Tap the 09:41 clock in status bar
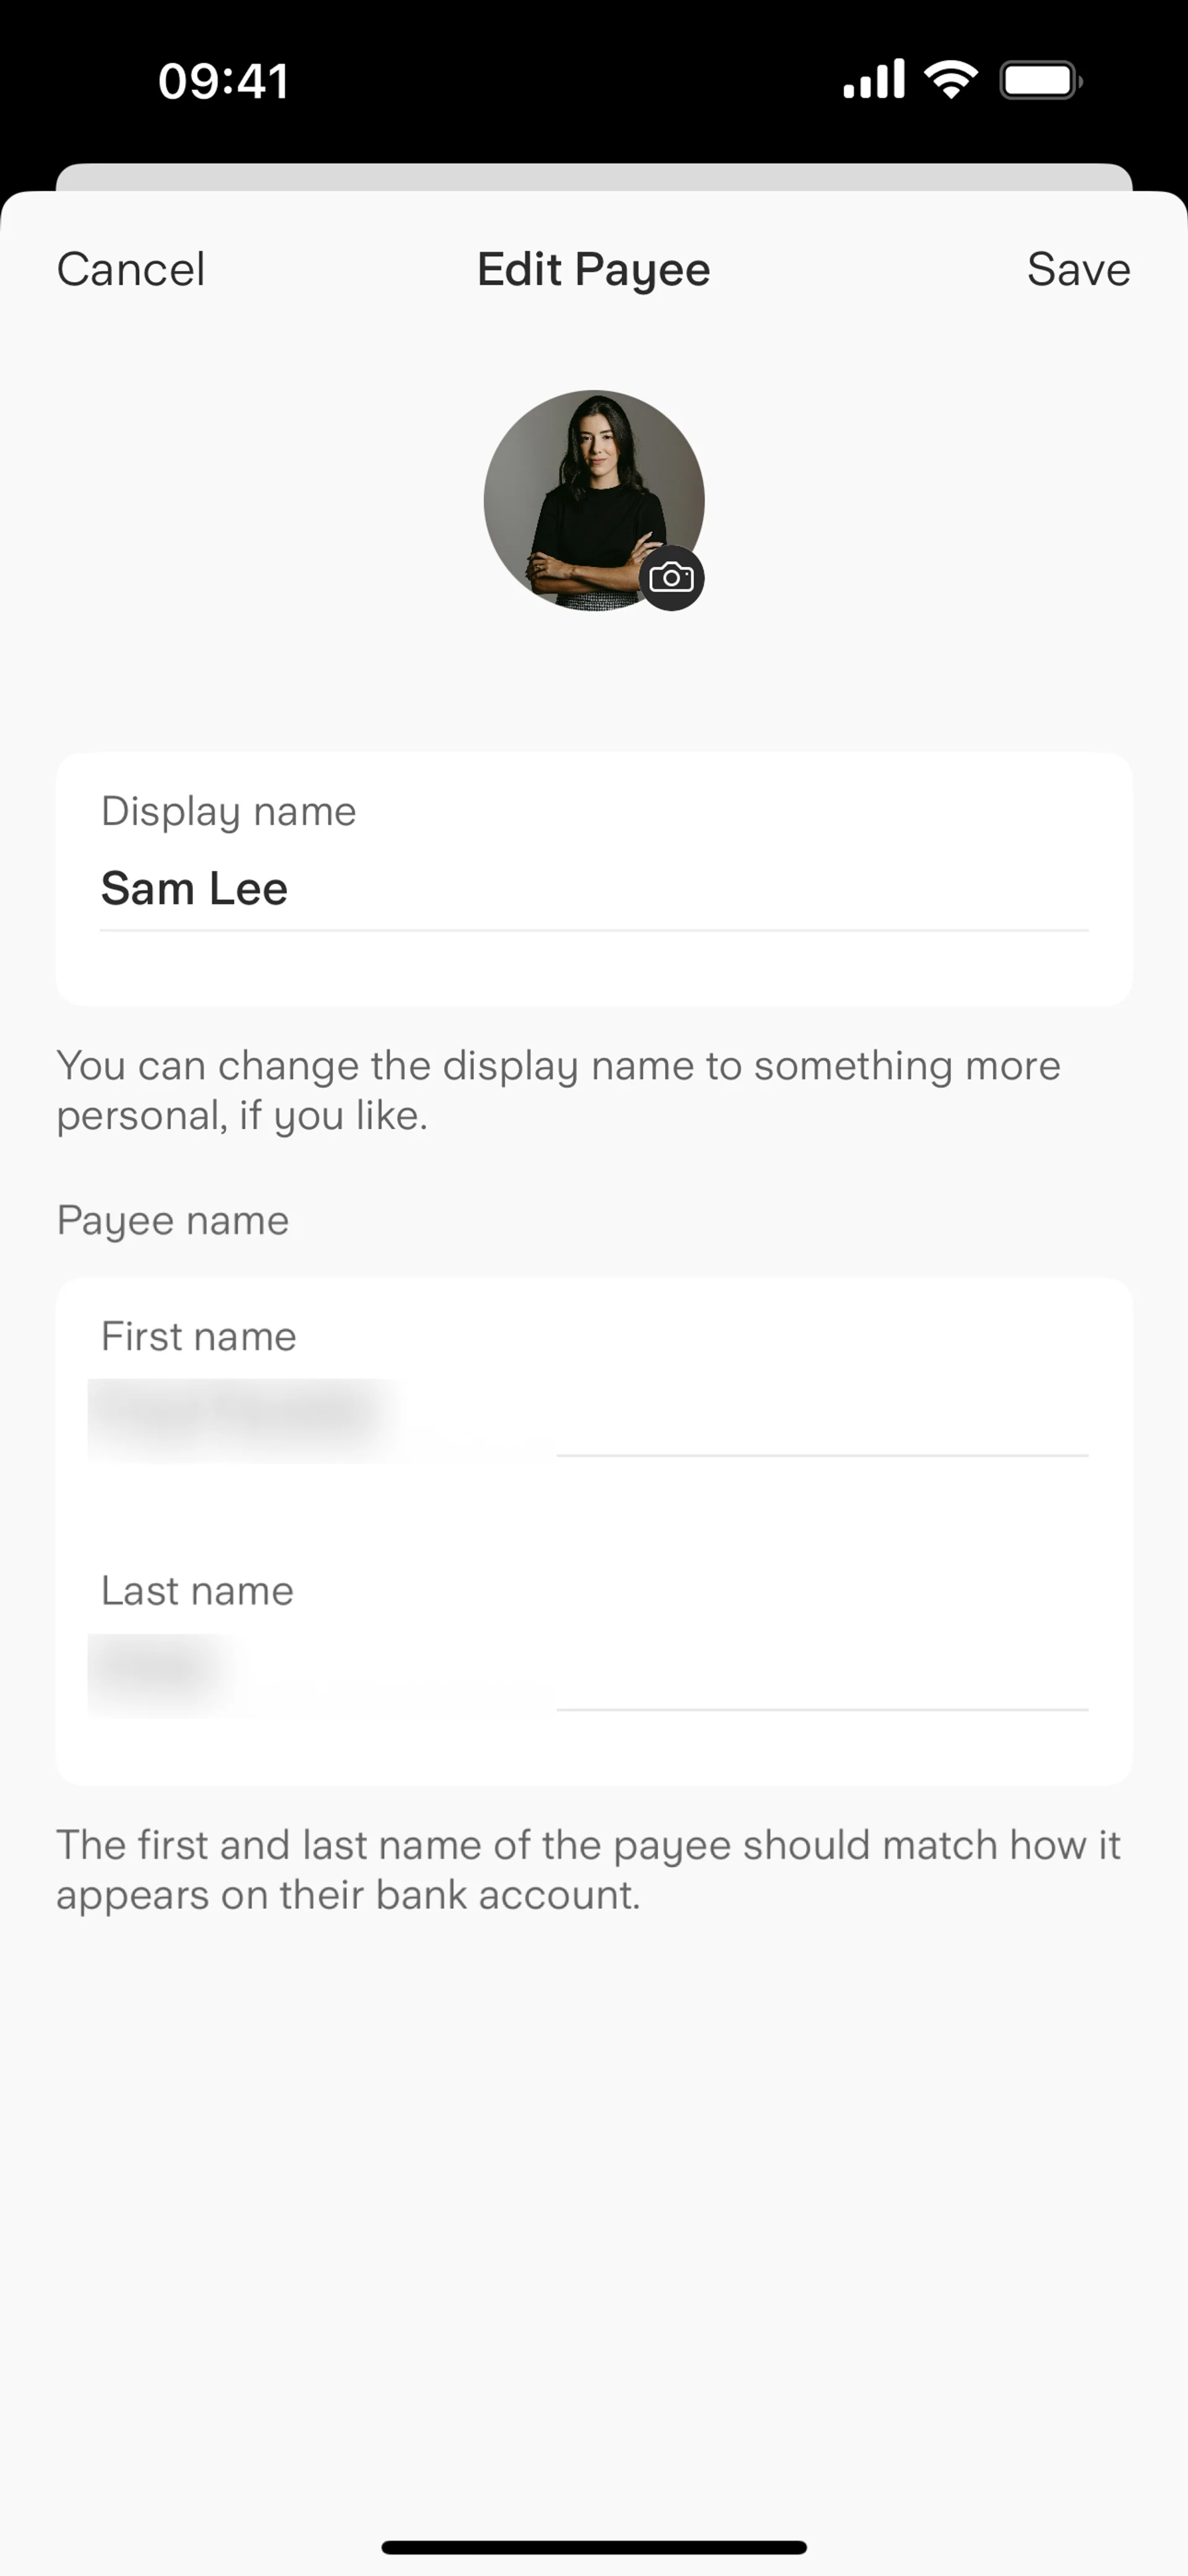 coord(224,81)
